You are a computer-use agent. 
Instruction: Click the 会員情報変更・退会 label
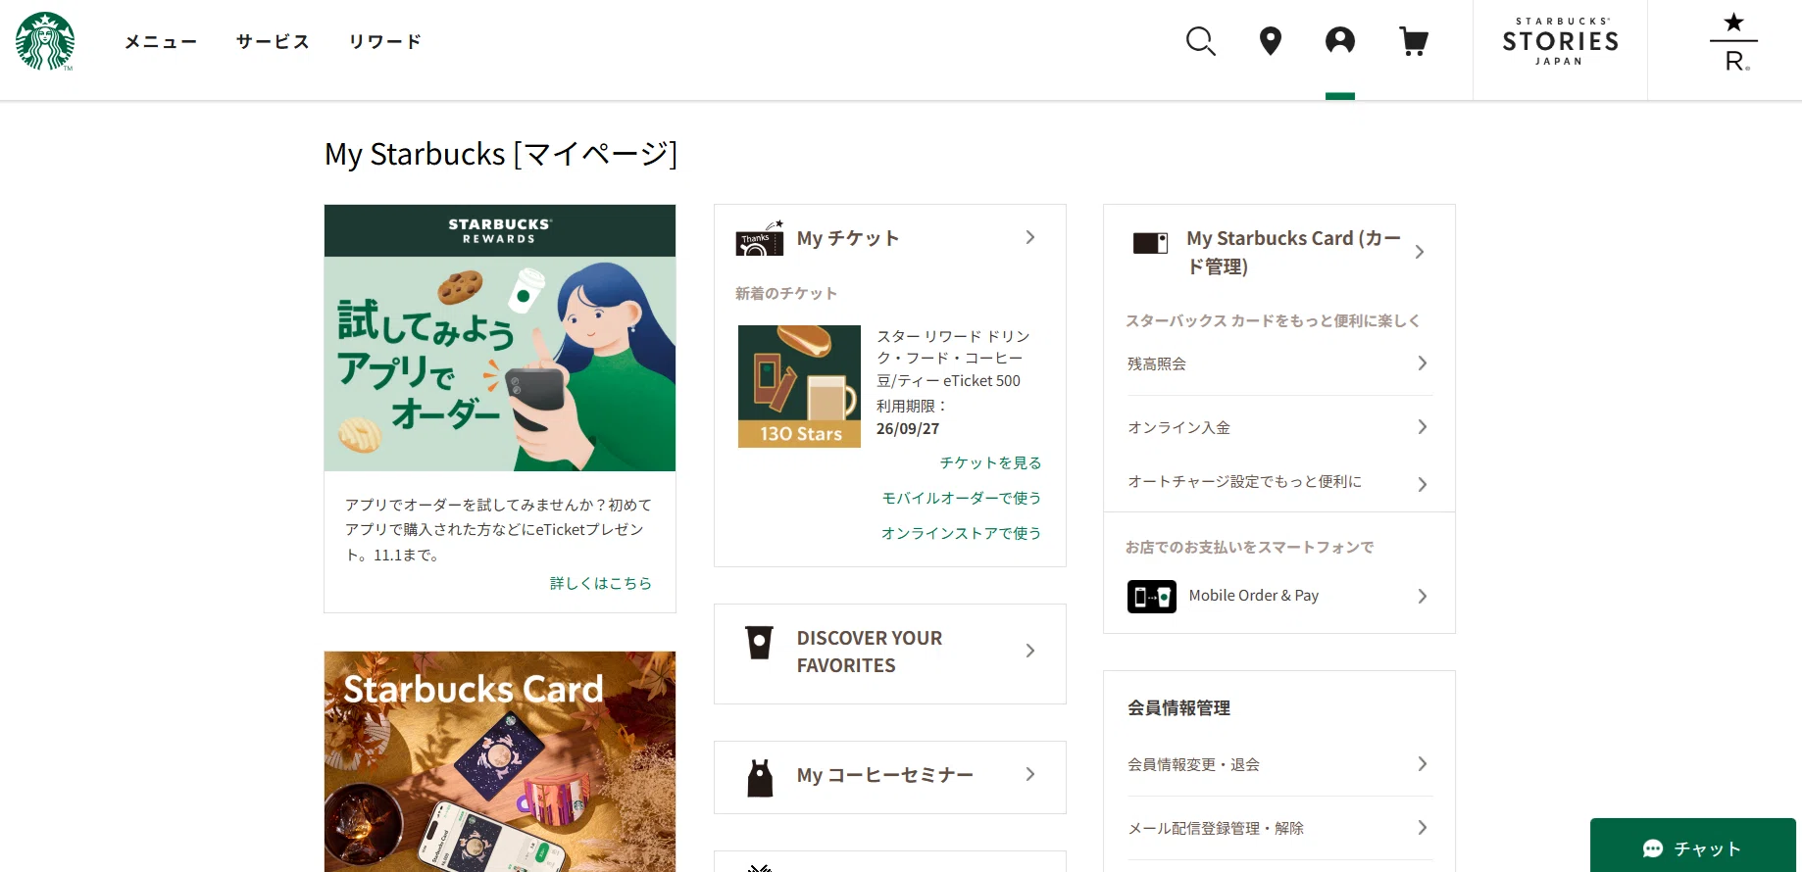(x=1193, y=764)
